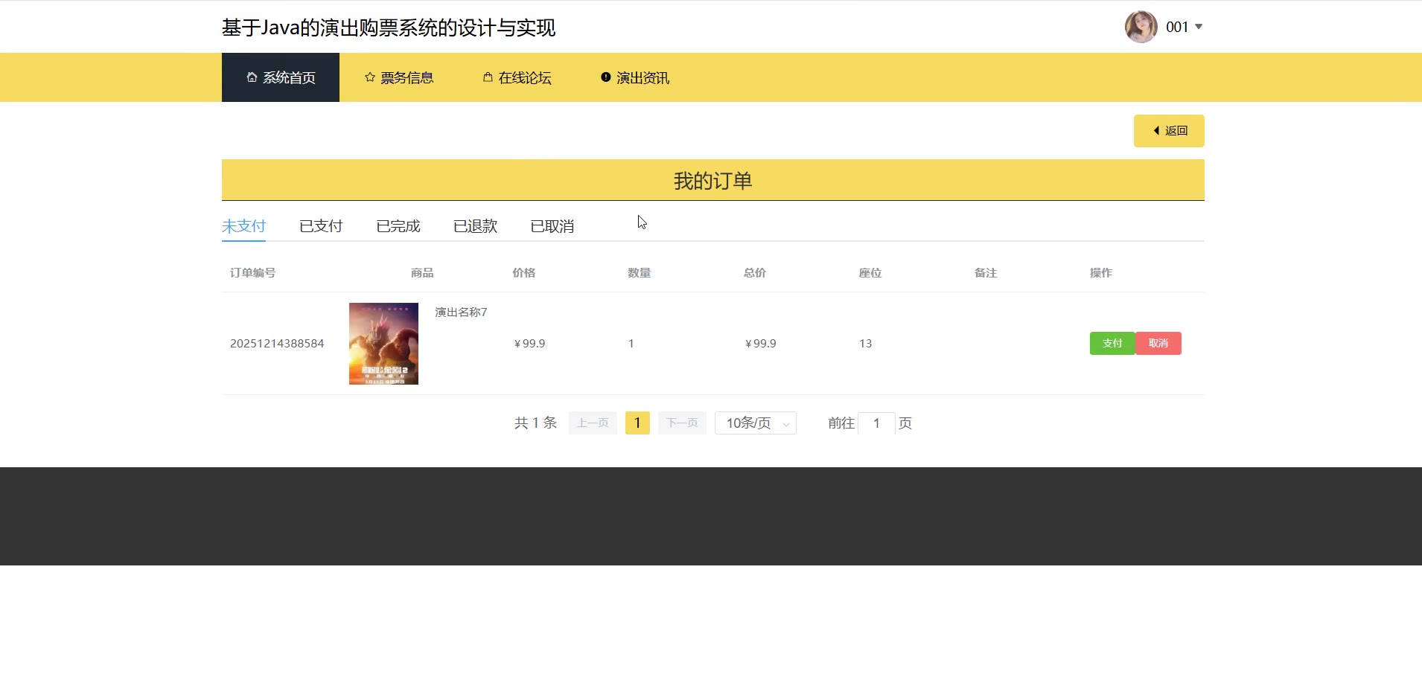Expand the 10条/页 page size selector
This screenshot has height=683, width=1422.
pyautogui.click(x=756, y=423)
